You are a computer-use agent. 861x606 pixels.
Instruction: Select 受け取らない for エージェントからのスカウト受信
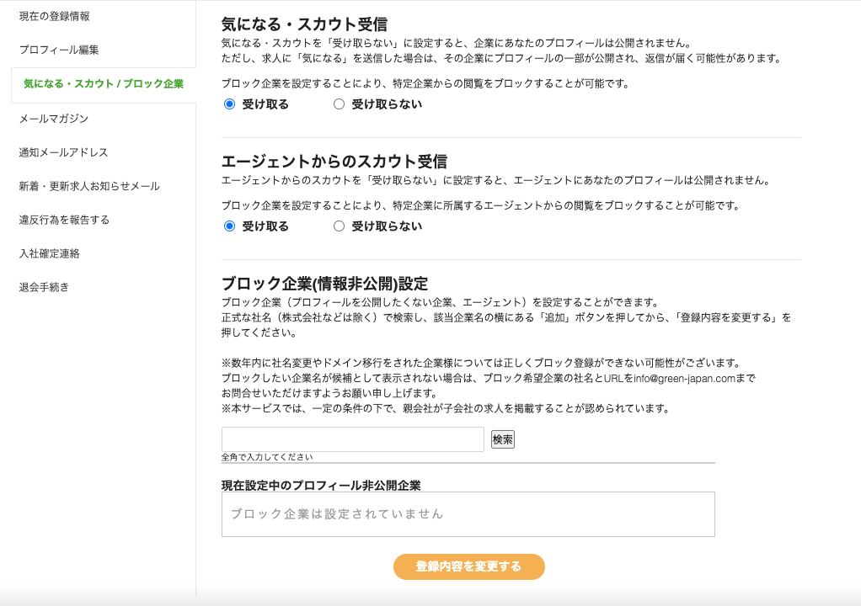coord(340,226)
